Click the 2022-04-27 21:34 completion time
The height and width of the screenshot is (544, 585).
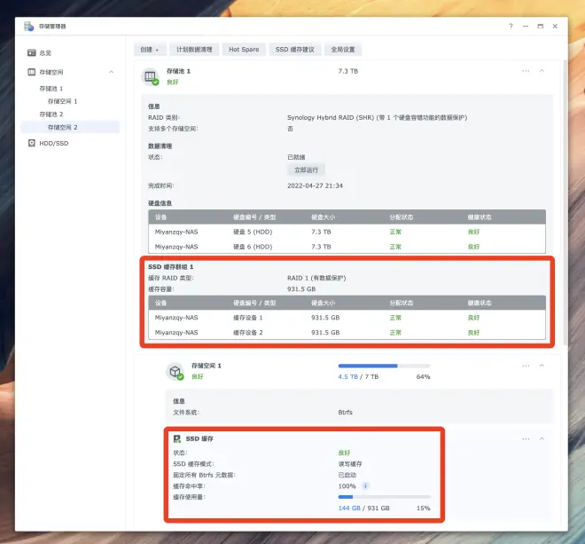(x=315, y=185)
